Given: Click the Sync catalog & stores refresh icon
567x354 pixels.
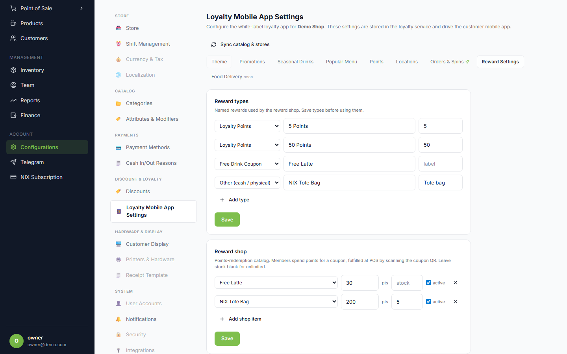Looking at the screenshot, I should 214,44.
